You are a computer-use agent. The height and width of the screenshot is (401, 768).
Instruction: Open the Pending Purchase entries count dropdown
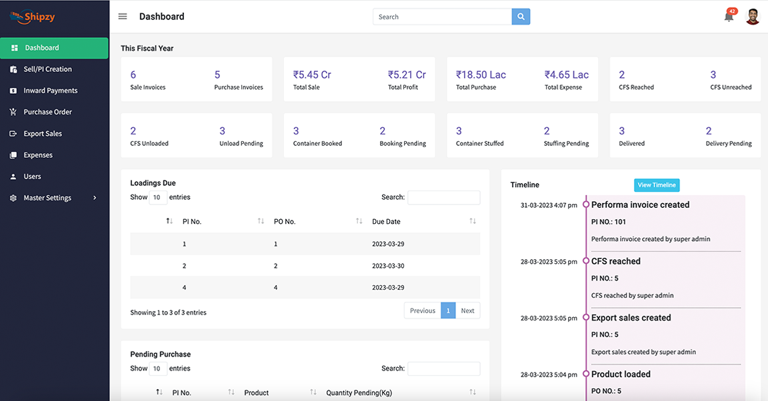(x=158, y=368)
